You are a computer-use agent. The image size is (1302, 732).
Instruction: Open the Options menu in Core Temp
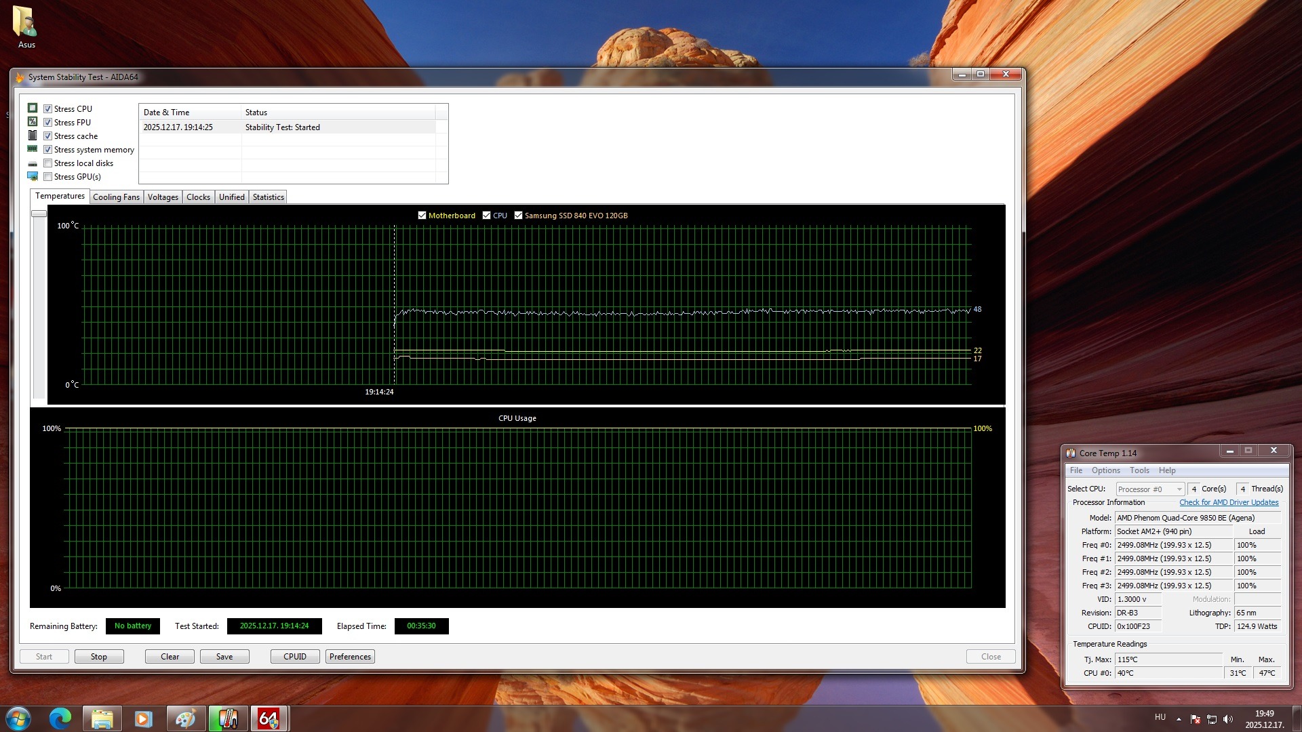[1105, 470]
